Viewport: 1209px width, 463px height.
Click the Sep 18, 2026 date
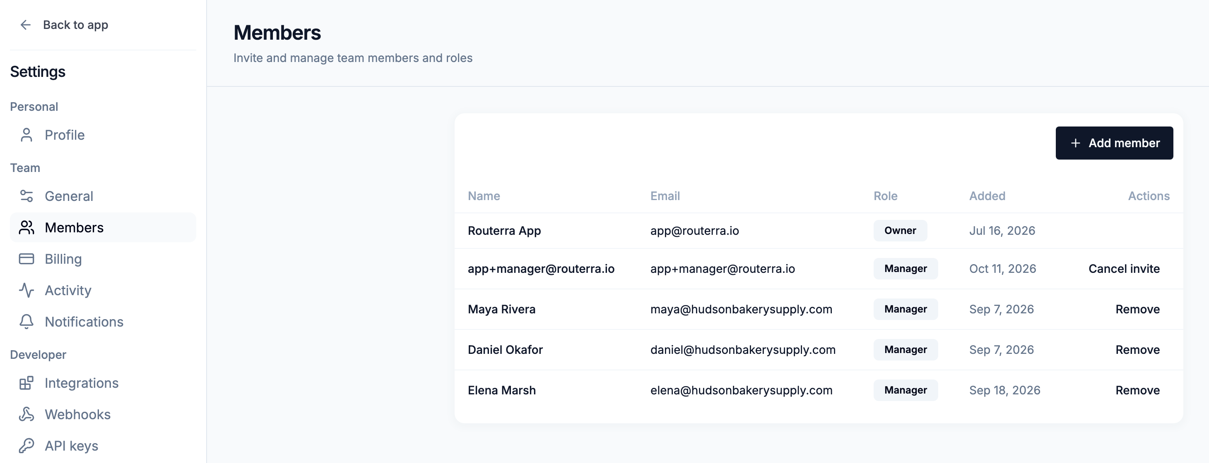click(1005, 390)
